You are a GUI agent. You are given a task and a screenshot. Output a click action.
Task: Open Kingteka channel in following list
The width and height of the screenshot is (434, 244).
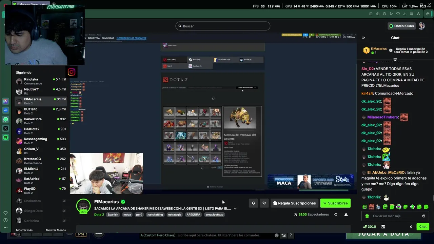(41, 81)
